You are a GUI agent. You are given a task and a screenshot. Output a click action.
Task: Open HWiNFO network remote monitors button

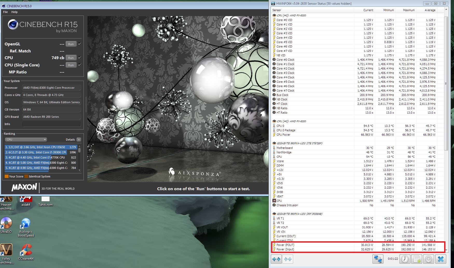point(378,259)
